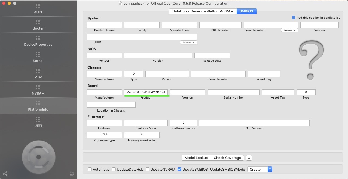Click the Firmware section heading
The image size is (348, 179).
click(x=96, y=116)
